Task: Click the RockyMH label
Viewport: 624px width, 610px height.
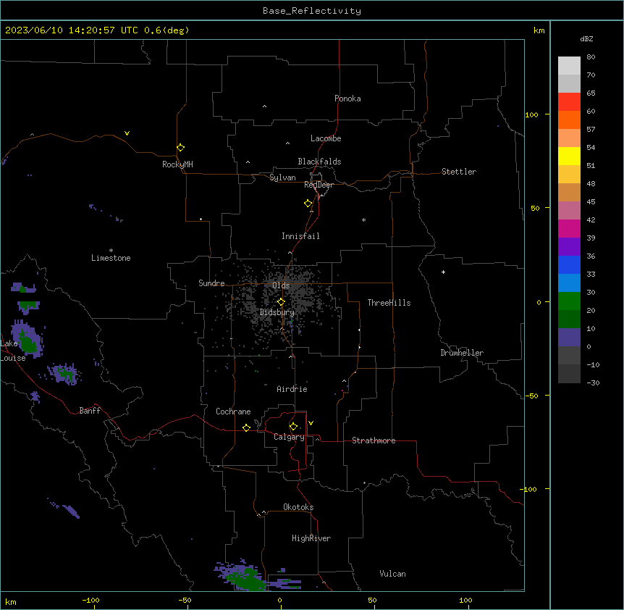Action: pos(177,164)
